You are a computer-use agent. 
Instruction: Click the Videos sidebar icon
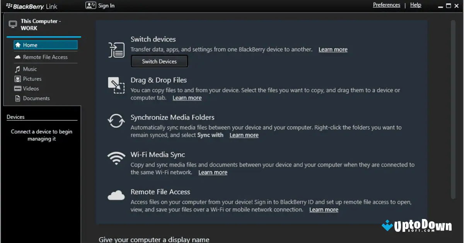click(x=19, y=88)
